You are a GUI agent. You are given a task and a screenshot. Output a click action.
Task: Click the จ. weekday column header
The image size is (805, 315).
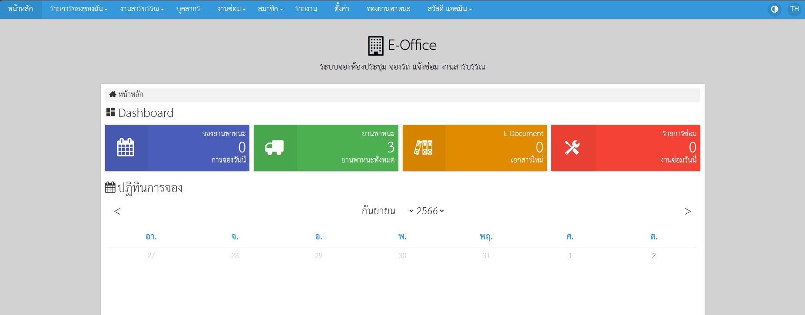[x=235, y=237]
